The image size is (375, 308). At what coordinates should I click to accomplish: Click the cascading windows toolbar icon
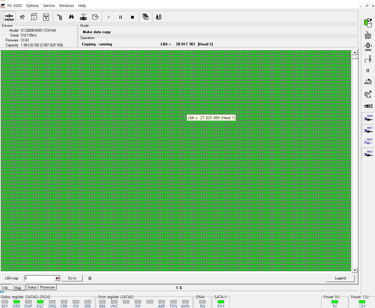click(x=145, y=17)
